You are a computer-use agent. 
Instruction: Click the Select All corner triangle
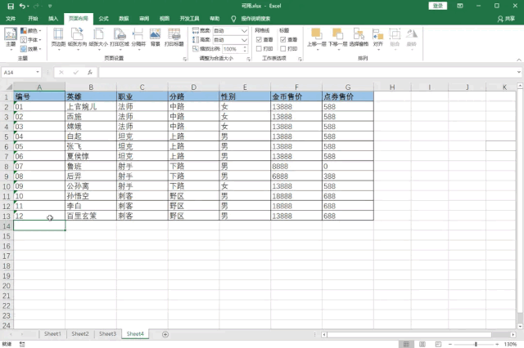9,87
